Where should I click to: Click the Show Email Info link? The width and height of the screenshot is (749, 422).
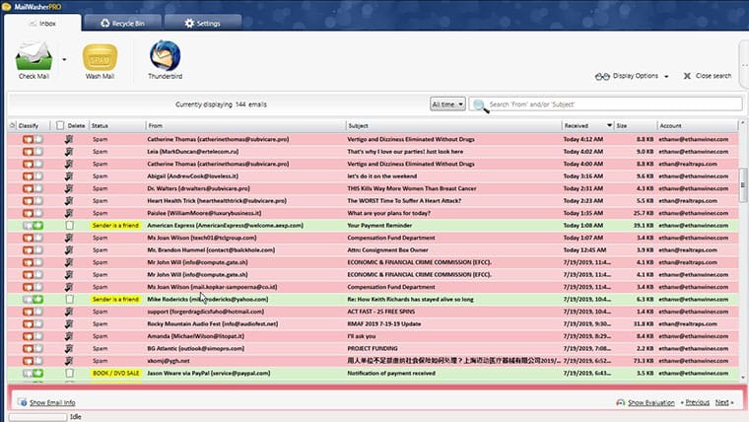click(51, 402)
